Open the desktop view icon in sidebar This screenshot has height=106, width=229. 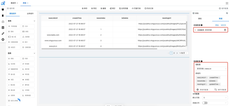tap(3, 10)
